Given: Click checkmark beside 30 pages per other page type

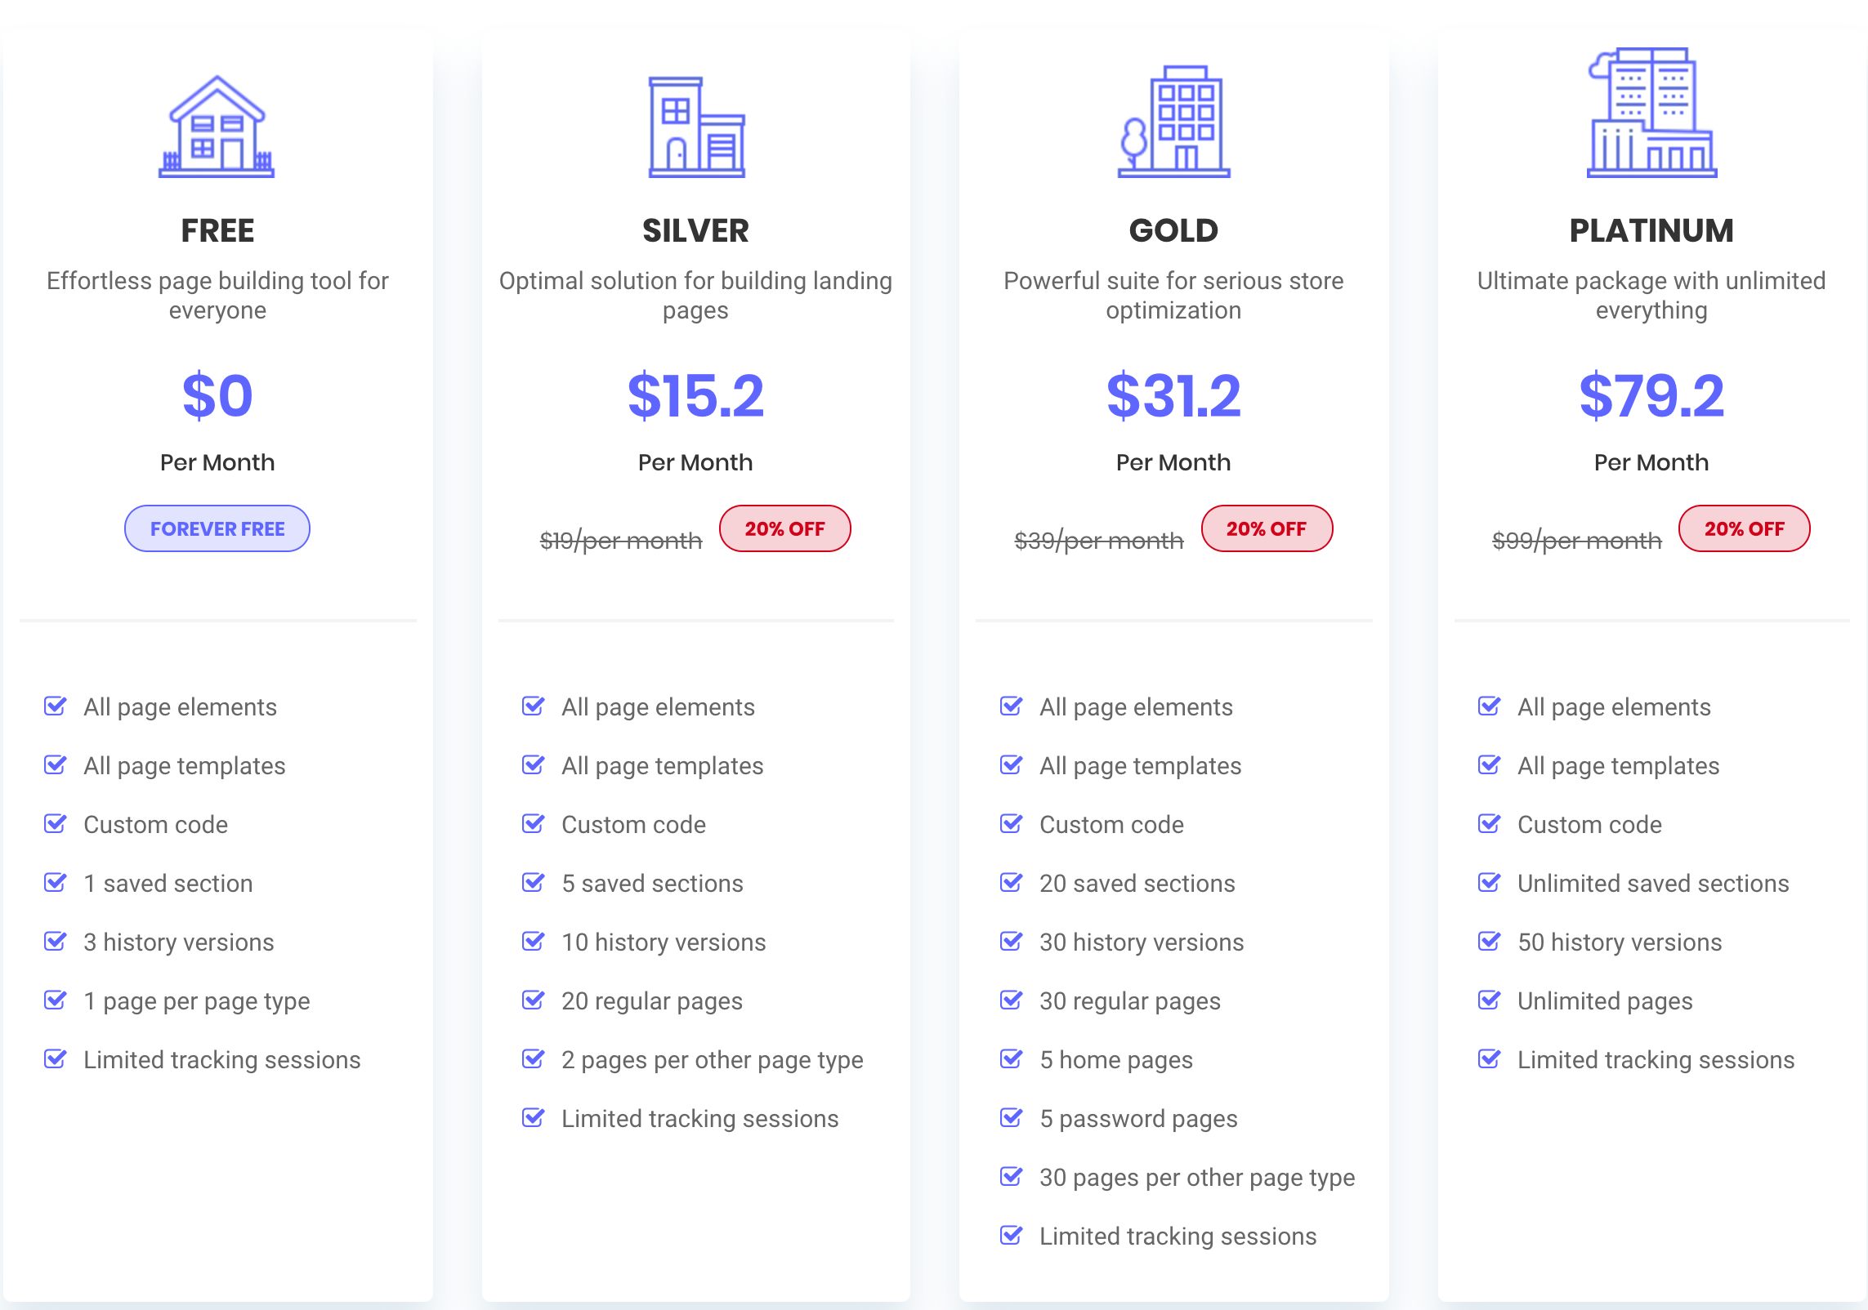Looking at the screenshot, I should tap(1012, 1176).
